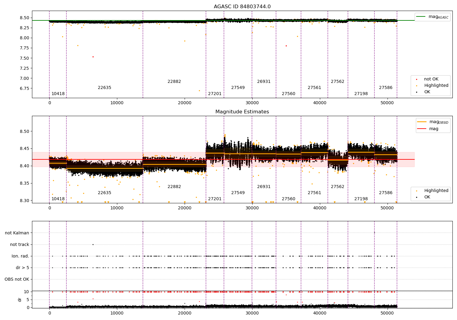Click the 6.75 tick label in top plot
Viewport: 457px width, 320px height.
click(24, 88)
